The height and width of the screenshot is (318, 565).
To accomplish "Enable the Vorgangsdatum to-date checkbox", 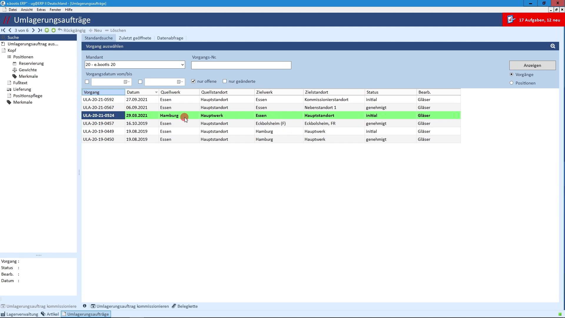I will (x=140, y=82).
